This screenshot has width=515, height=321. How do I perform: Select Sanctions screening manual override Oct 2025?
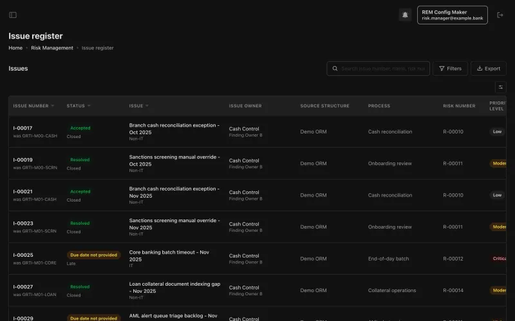174,160
